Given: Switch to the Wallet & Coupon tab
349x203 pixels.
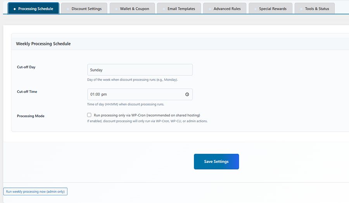Looking at the screenshot, I should click(132, 9).
